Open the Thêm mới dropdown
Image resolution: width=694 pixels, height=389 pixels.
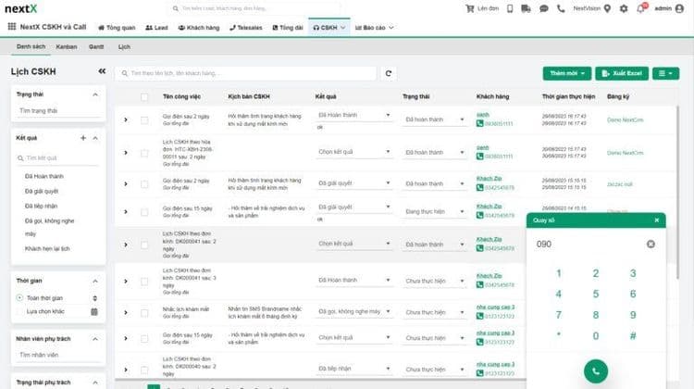pyautogui.click(x=566, y=73)
